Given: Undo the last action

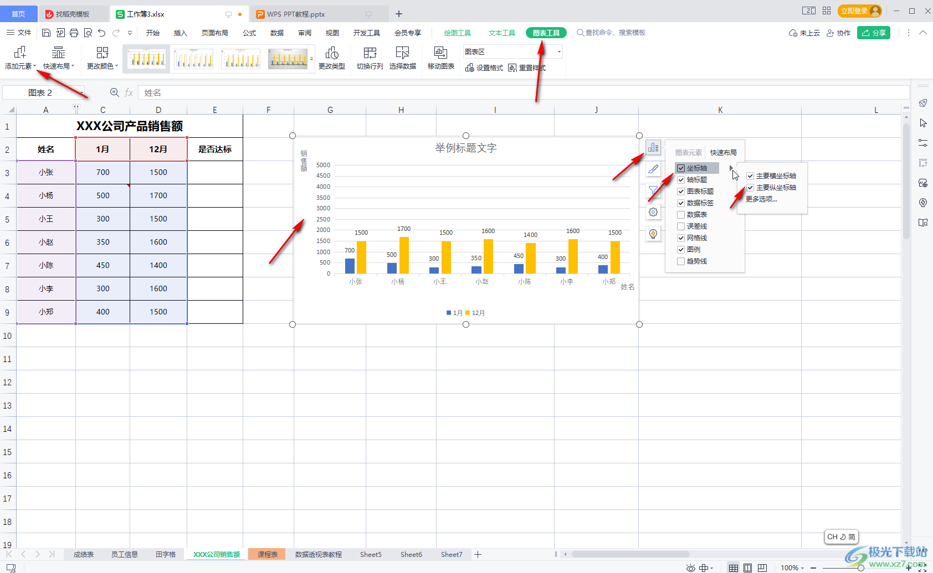Looking at the screenshot, I should [101, 33].
